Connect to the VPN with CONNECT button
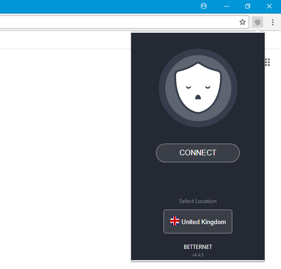 tap(198, 153)
